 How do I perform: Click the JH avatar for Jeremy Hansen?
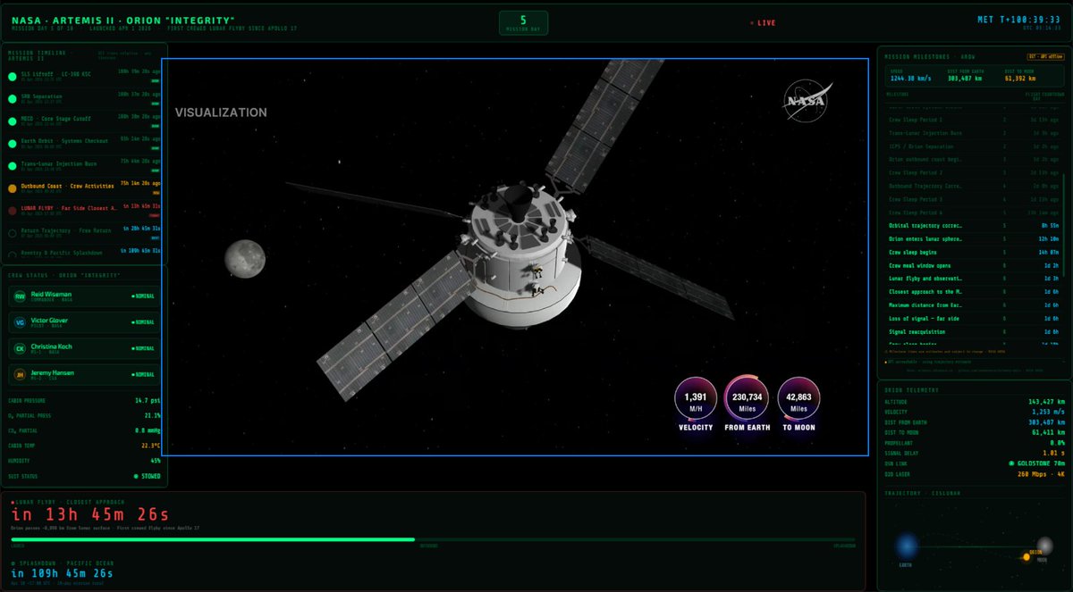[19, 375]
